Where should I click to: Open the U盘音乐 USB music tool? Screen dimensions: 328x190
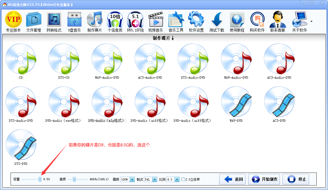pos(74,21)
